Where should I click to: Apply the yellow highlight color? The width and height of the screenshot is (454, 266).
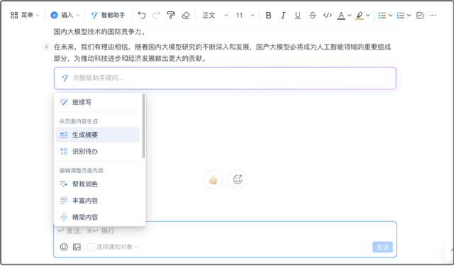[x=360, y=15]
